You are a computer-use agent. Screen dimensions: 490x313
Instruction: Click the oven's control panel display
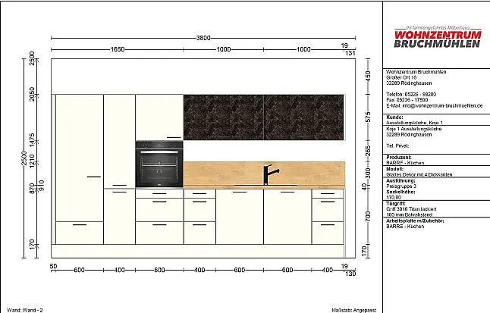point(159,144)
